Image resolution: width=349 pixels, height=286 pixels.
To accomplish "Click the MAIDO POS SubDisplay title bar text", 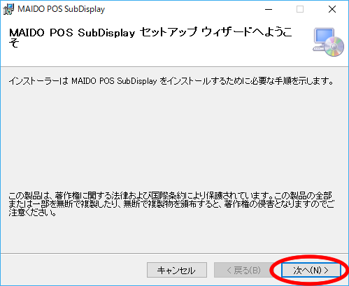I will pyautogui.click(x=62, y=9).
